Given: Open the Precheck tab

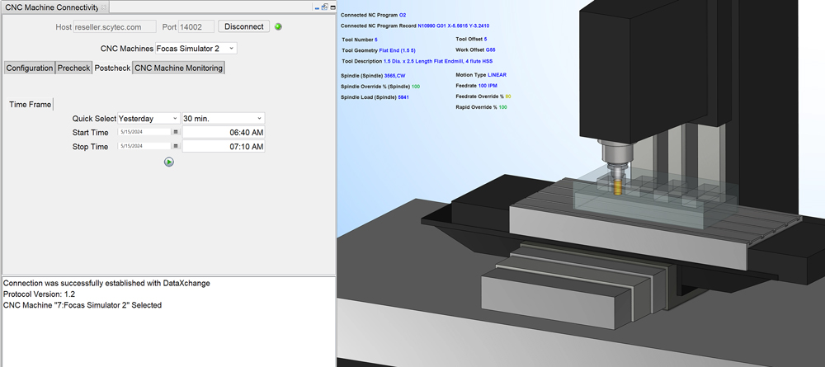Looking at the screenshot, I should (73, 68).
